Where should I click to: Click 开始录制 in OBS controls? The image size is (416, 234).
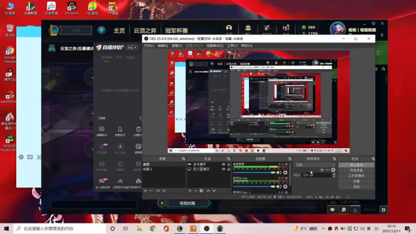(356, 171)
